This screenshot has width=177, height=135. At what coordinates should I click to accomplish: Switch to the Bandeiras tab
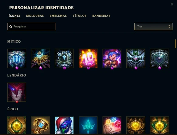pyautogui.click(x=101, y=16)
